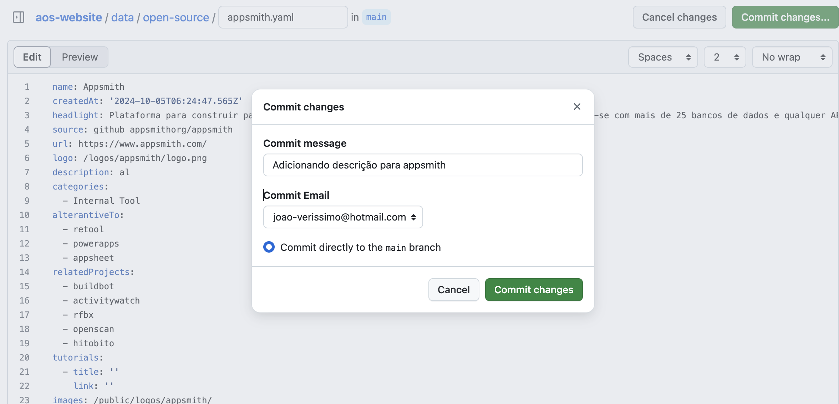The width and height of the screenshot is (839, 404).
Task: Click the close modal icon
Action: [577, 106]
